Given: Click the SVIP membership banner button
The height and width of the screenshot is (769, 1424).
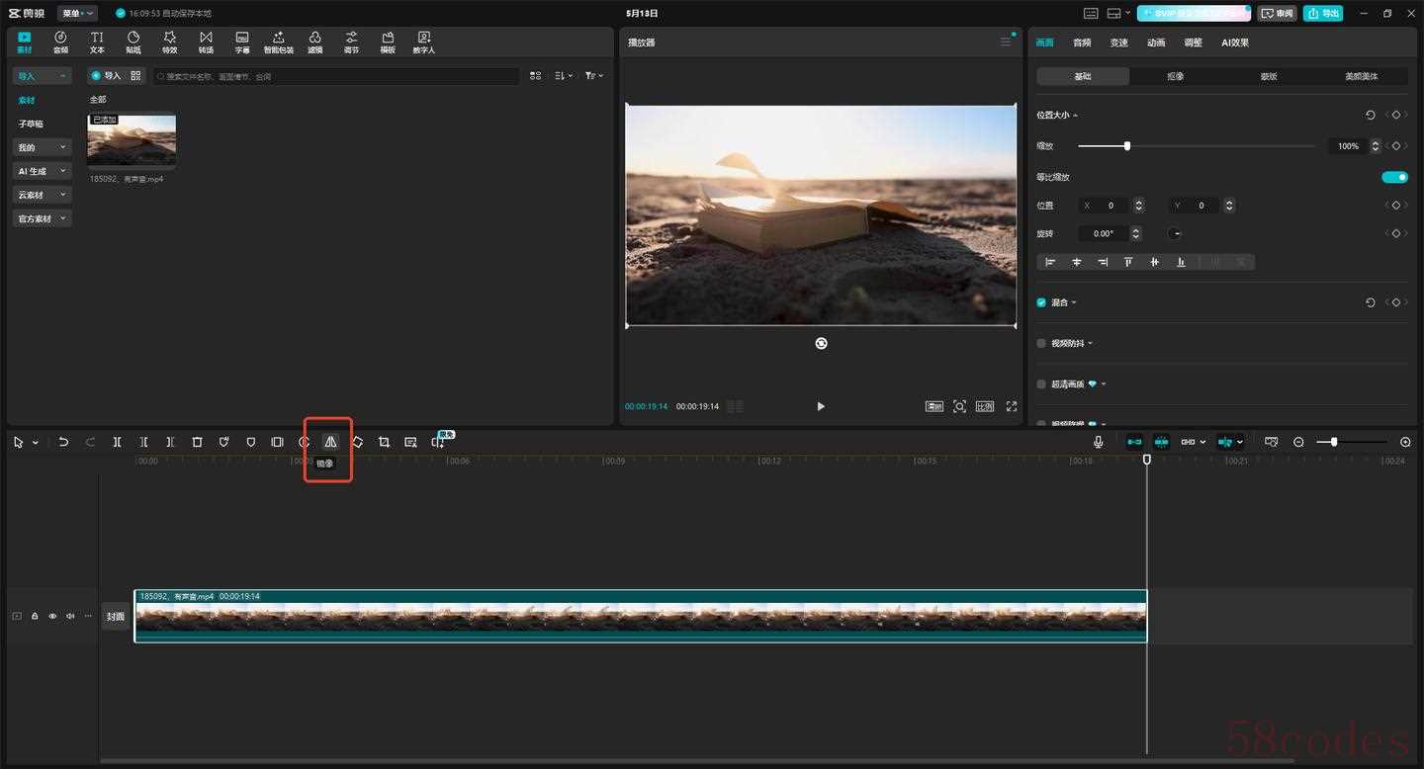Looking at the screenshot, I should coord(1194,13).
